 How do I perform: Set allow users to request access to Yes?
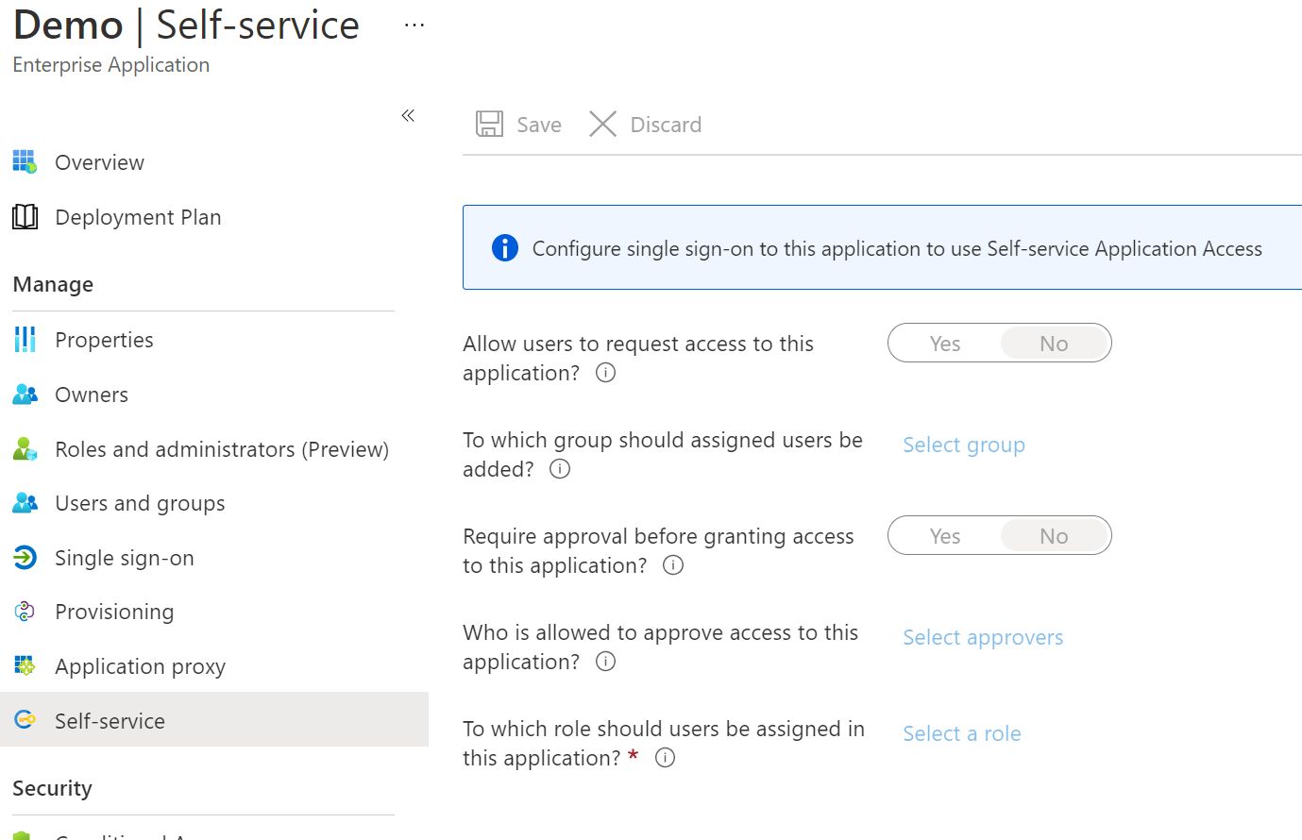coord(944,344)
